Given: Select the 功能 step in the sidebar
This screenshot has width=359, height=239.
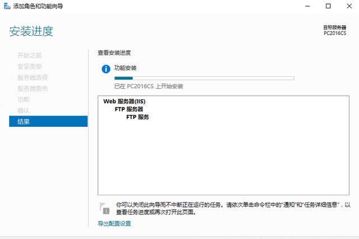Looking at the screenshot, I should tap(24, 99).
